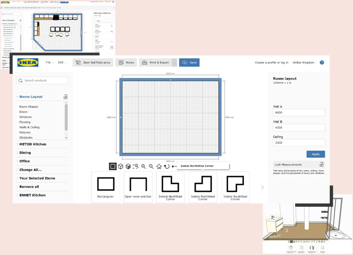Switch to the 3D solid cube view
The image size is (353, 255).
[x=128, y=166]
